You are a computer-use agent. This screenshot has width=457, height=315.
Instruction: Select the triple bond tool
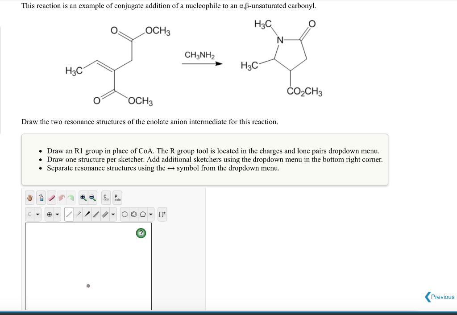[104, 214]
